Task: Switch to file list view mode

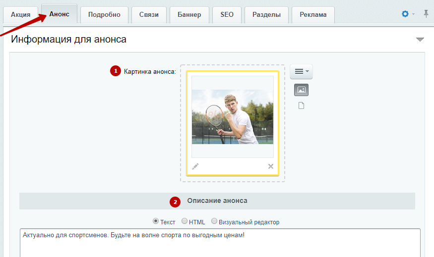Action: pos(302,105)
